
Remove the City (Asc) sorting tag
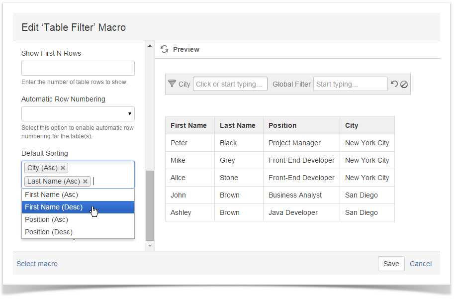(x=63, y=168)
